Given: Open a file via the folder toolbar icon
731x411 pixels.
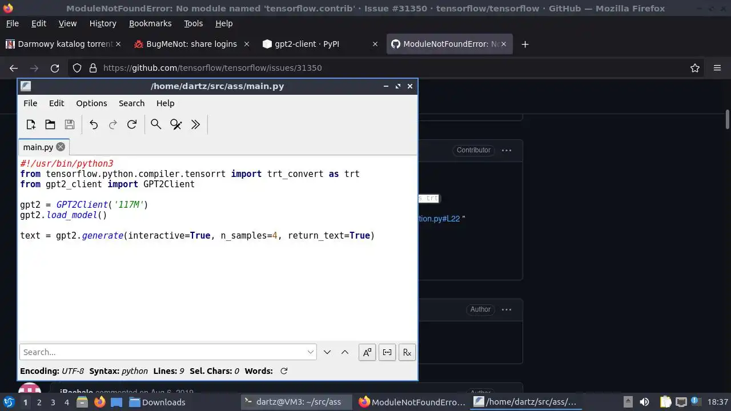Looking at the screenshot, I should pyautogui.click(x=50, y=124).
